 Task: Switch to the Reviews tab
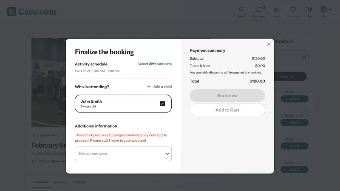click(x=60, y=182)
